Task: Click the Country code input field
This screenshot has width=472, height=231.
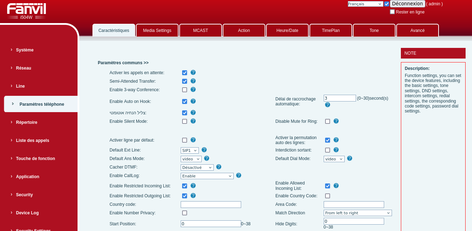Action: [x=211, y=204]
